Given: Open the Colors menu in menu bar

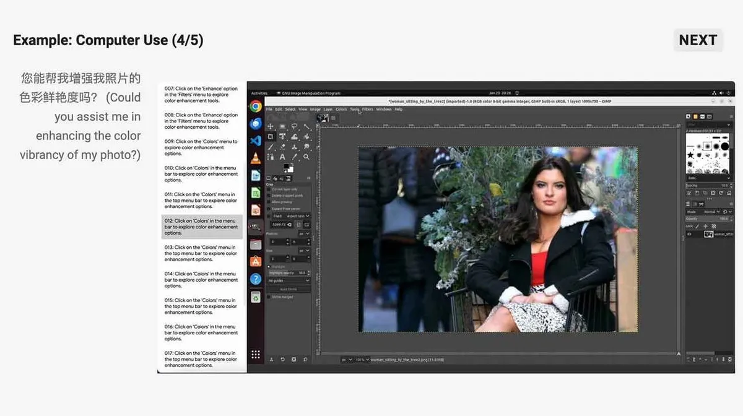Looking at the screenshot, I should pos(341,109).
